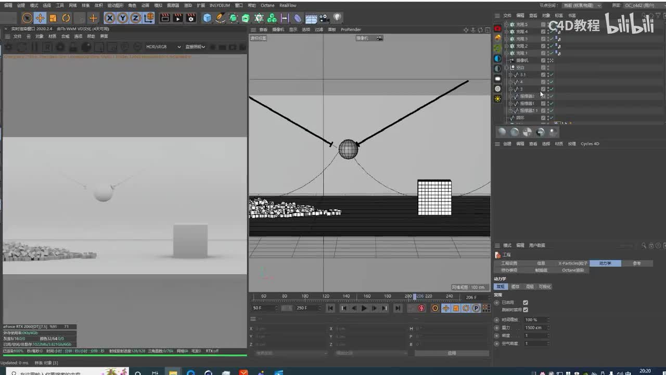Click keyframe circle beside 时间缩放
Image resolution: width=666 pixels, height=375 pixels.
point(496,320)
